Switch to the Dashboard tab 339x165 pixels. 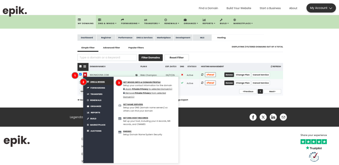click(87, 38)
